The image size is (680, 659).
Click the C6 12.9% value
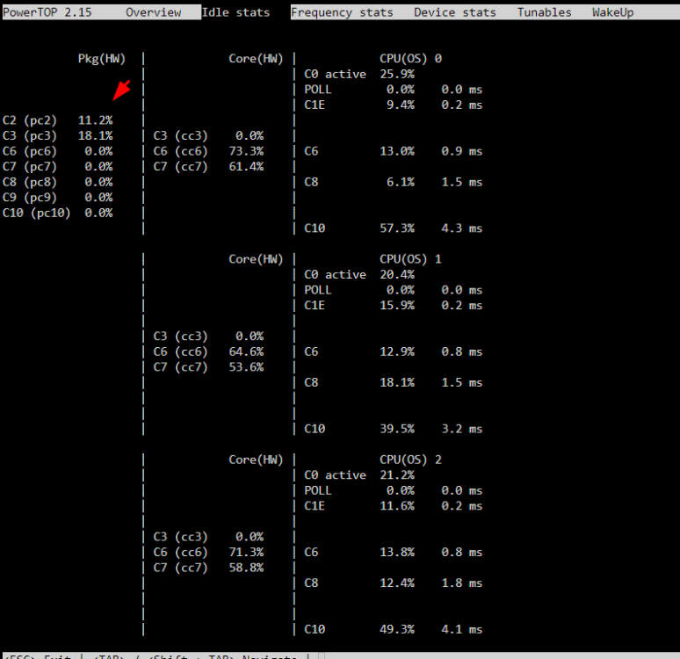(x=397, y=351)
